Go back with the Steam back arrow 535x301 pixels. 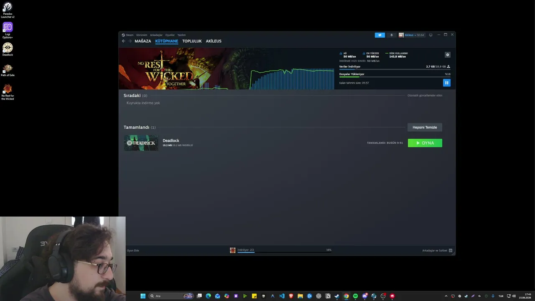pyautogui.click(x=123, y=41)
